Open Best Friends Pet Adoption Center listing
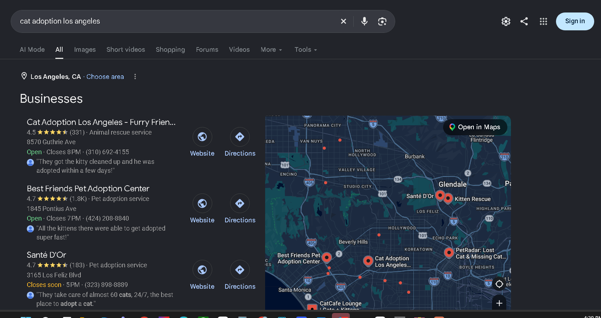 click(88, 188)
